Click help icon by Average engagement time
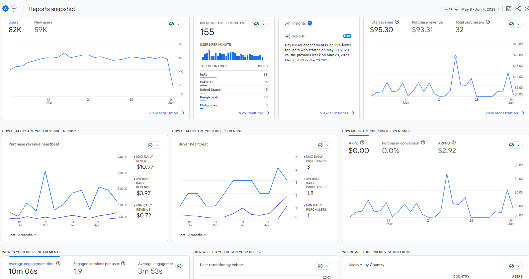 (x=58, y=264)
